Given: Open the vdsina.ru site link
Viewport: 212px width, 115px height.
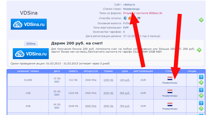Looking at the screenshot, I should [129, 5].
